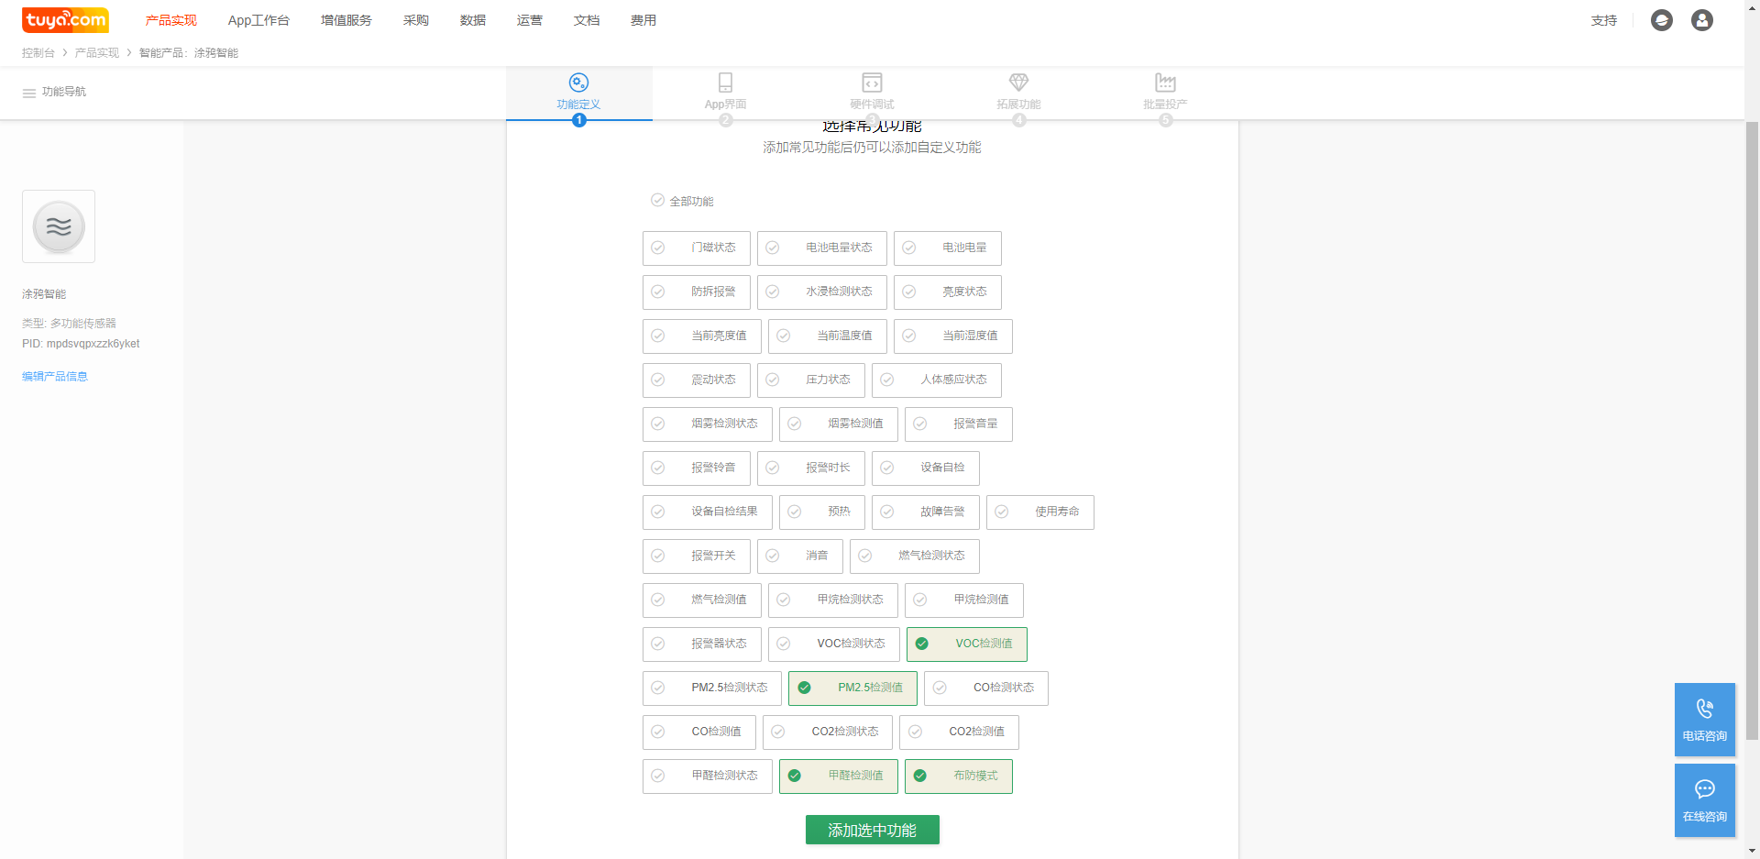Click 编辑产品信息 link
This screenshot has width=1760, height=859.
point(55,377)
